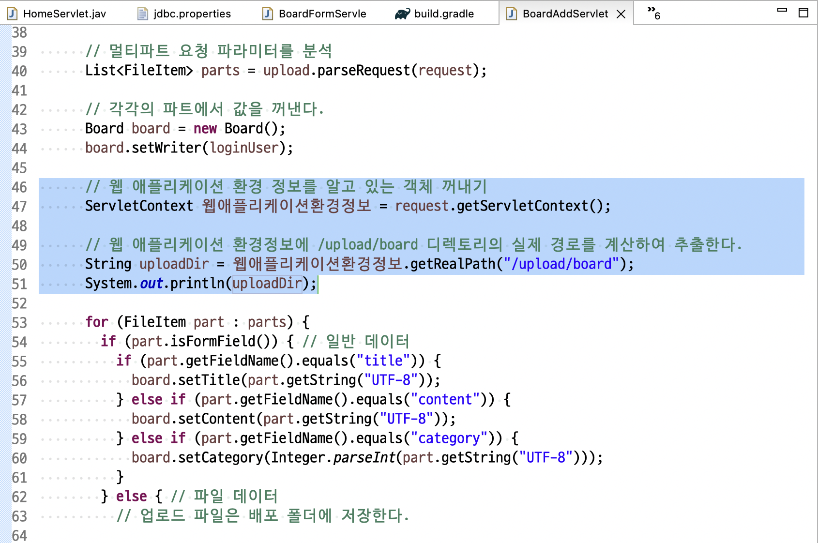Image resolution: width=818 pixels, height=543 pixels.
Task: Click "request.getServletContext();" on line 47
Action: click(x=503, y=206)
